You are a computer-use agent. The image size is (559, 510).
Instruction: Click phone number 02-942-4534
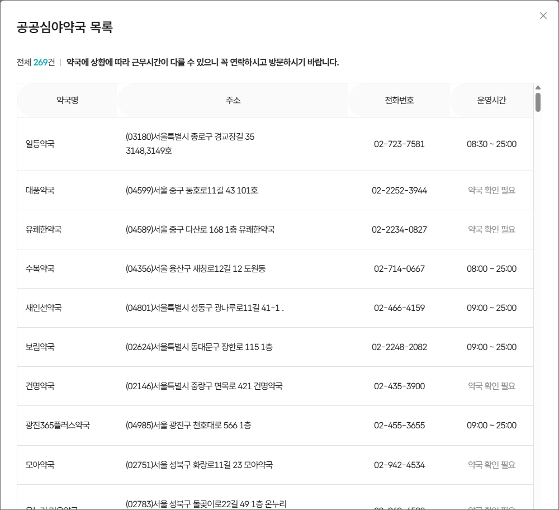coord(399,465)
